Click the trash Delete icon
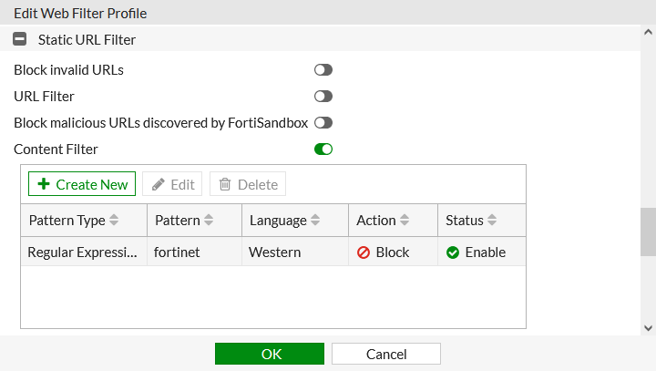The height and width of the screenshot is (371, 656). (226, 184)
